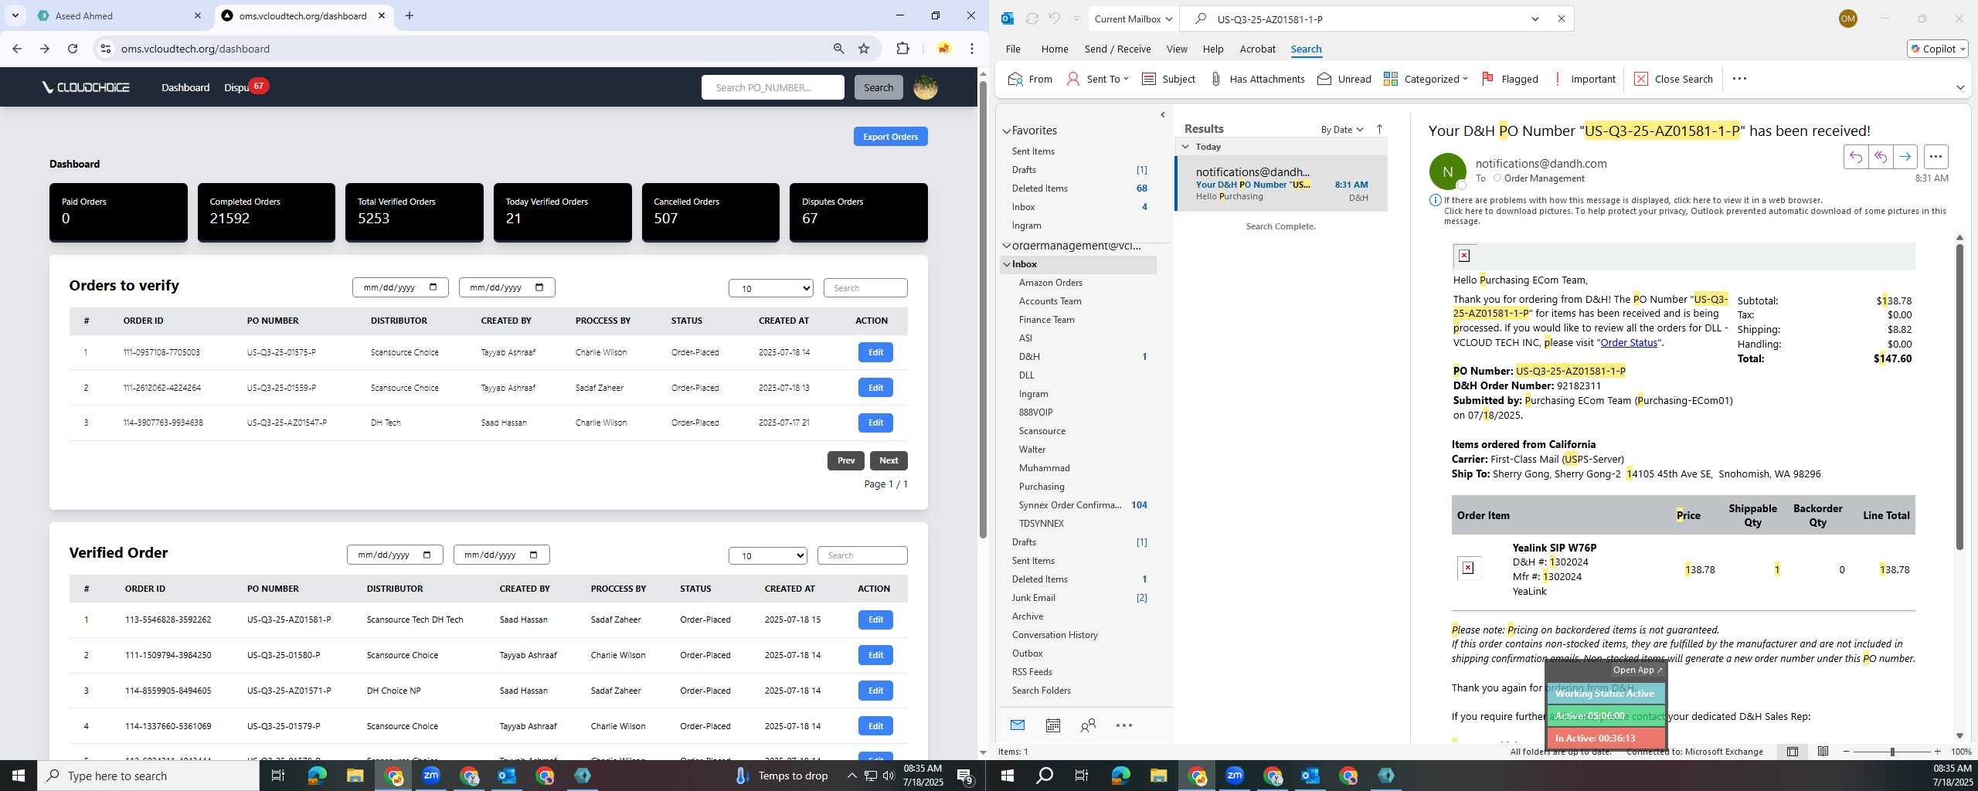Click the Chrome zoom magnifier in address bar
The image size is (1978, 791).
click(838, 49)
